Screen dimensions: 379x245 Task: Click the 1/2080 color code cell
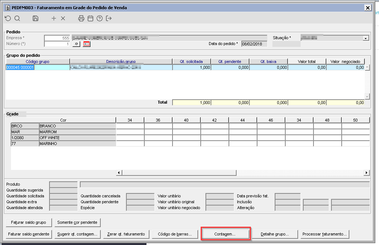tap(25, 138)
